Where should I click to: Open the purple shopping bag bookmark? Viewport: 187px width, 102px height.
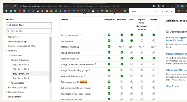click(x=65, y=11)
